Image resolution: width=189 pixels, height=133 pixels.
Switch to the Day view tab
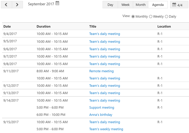110,5
